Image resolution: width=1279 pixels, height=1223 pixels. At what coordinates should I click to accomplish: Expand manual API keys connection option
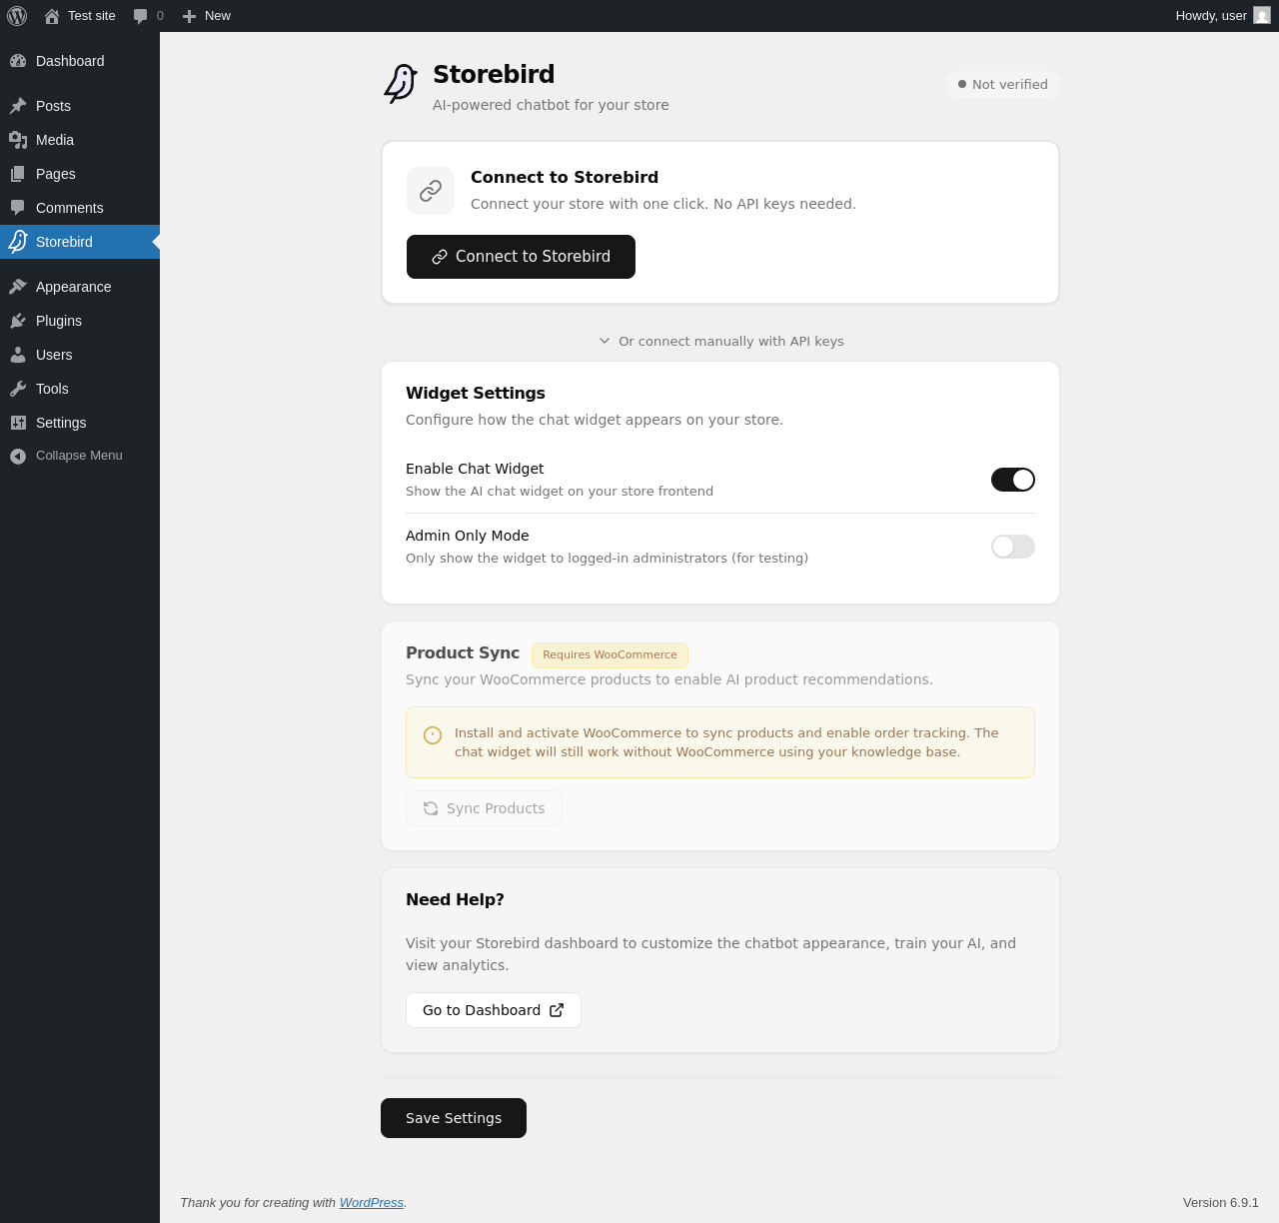pyautogui.click(x=720, y=341)
